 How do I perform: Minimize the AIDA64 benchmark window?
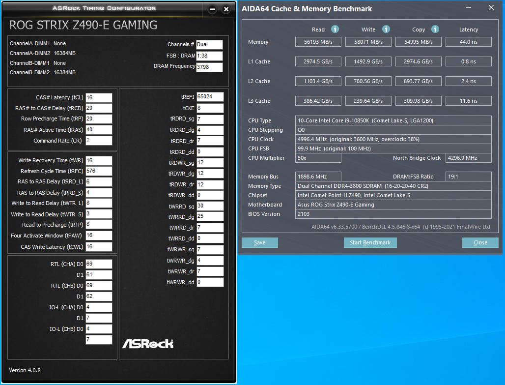469,7
